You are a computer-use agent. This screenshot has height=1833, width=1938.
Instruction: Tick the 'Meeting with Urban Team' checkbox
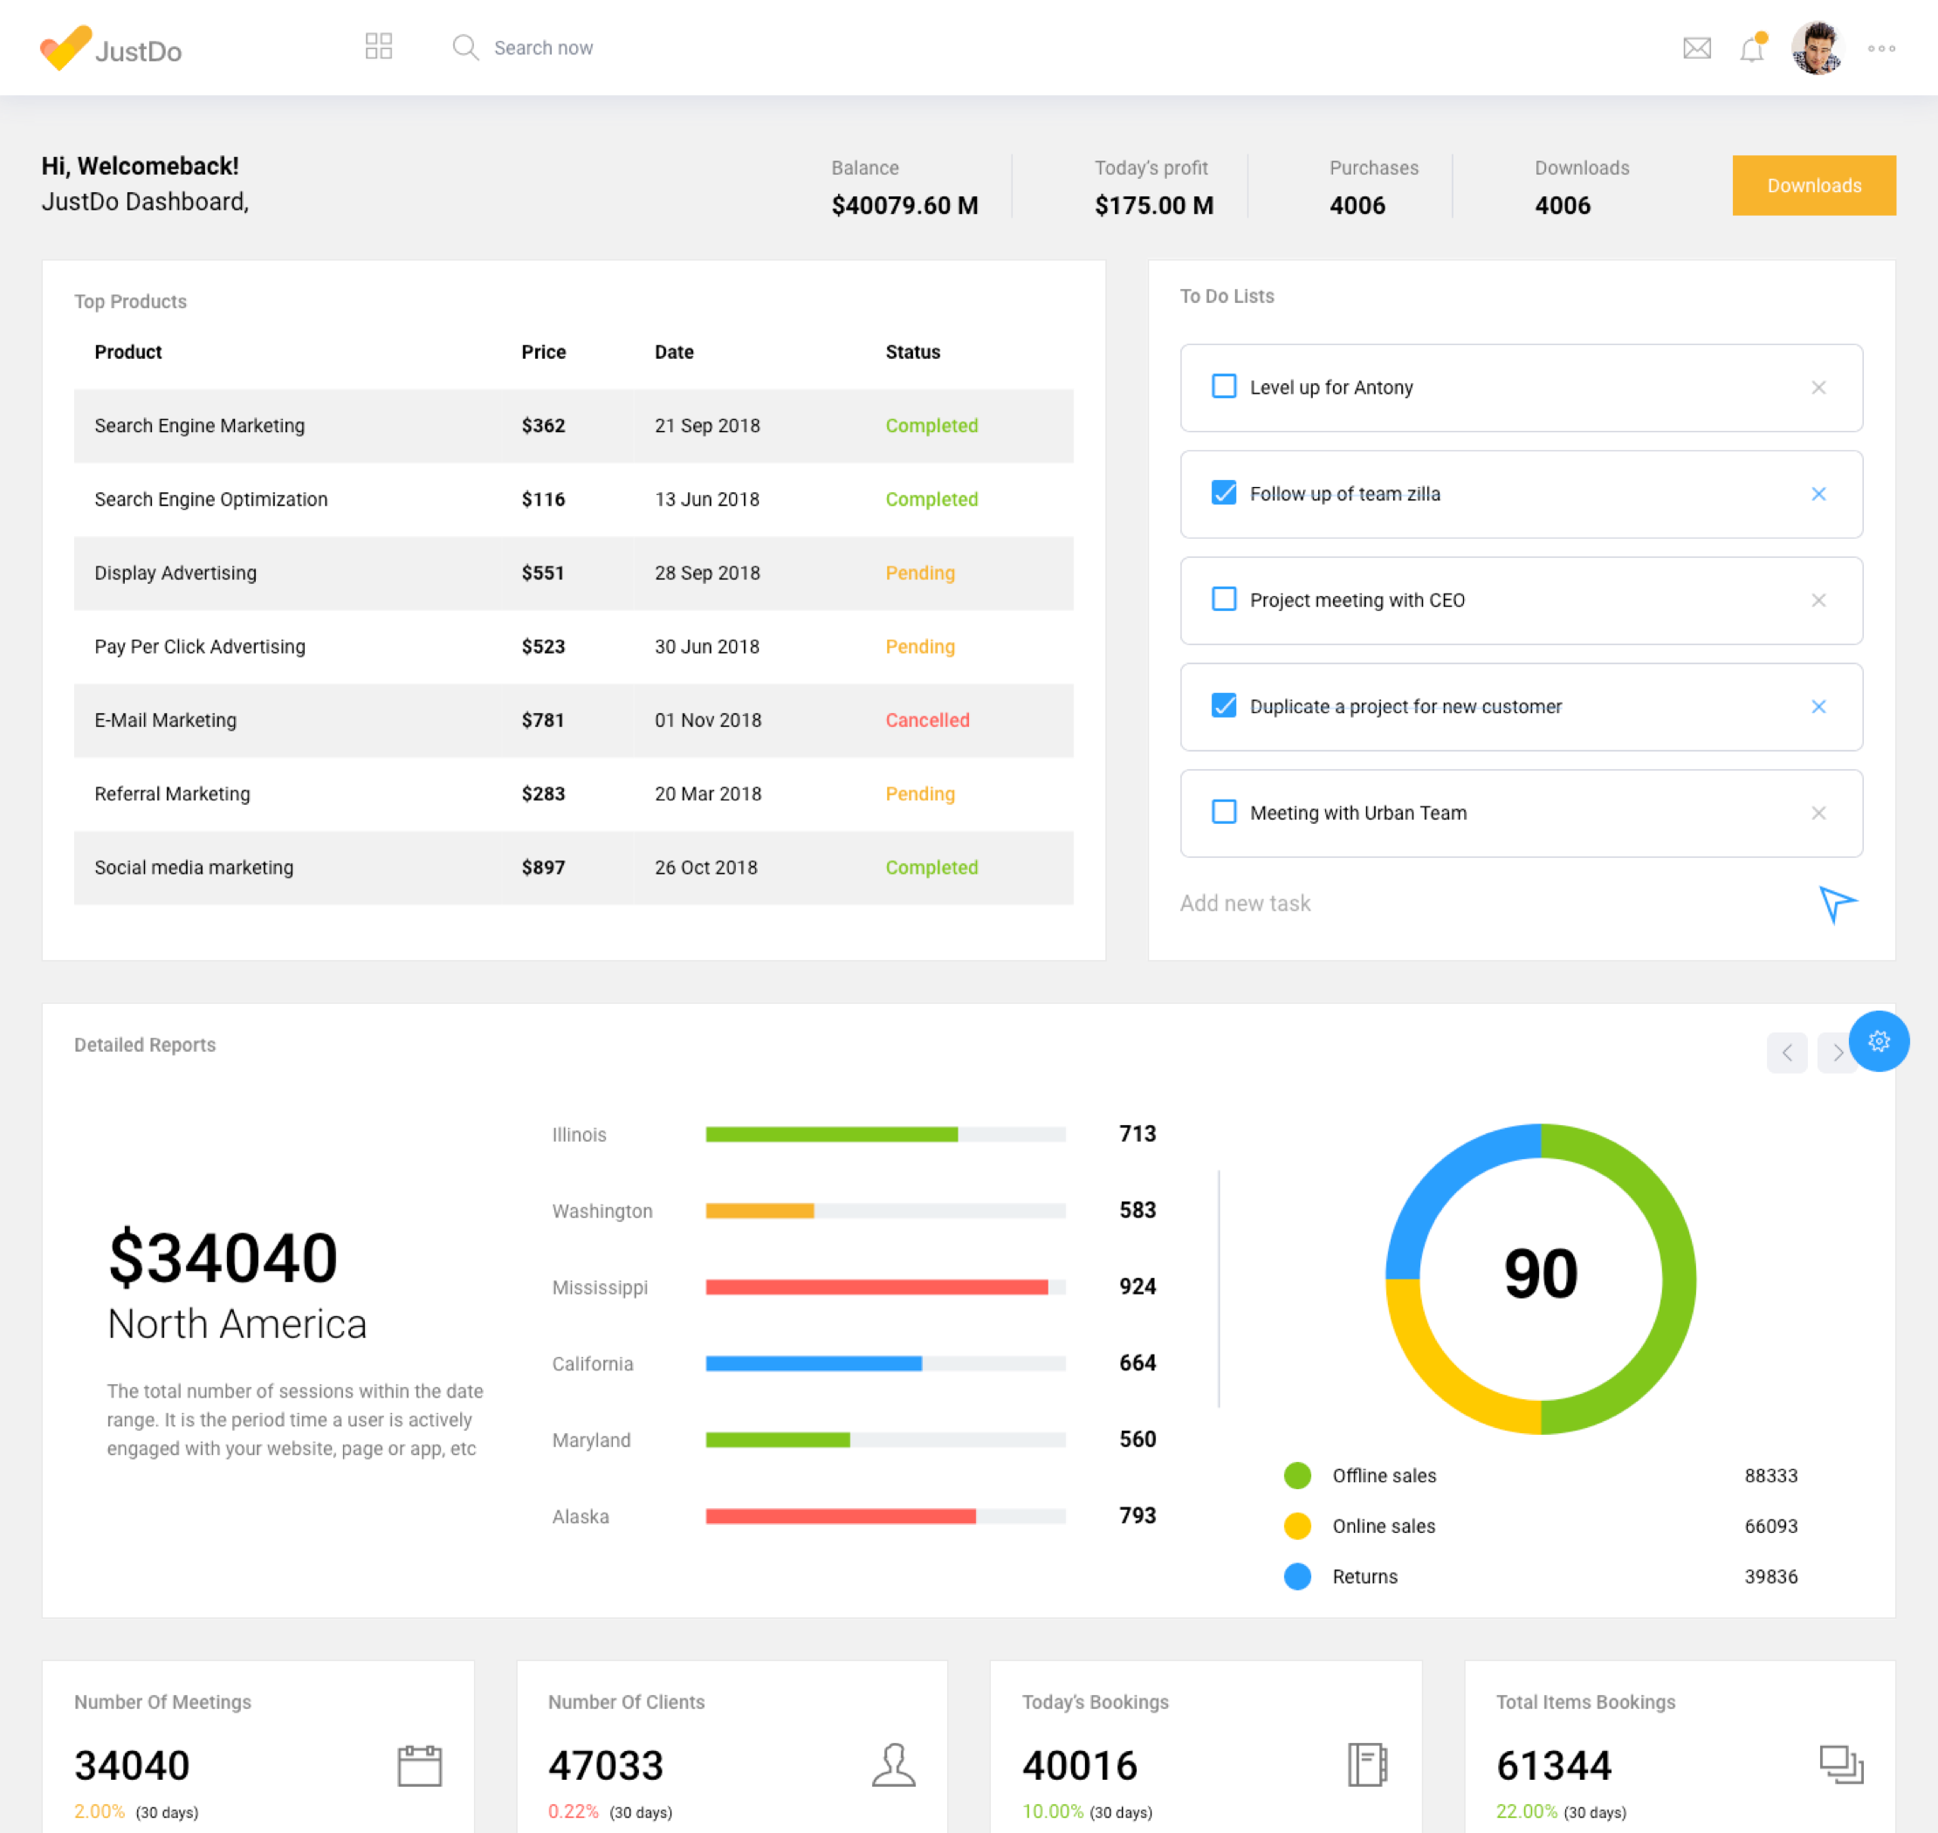click(x=1224, y=812)
